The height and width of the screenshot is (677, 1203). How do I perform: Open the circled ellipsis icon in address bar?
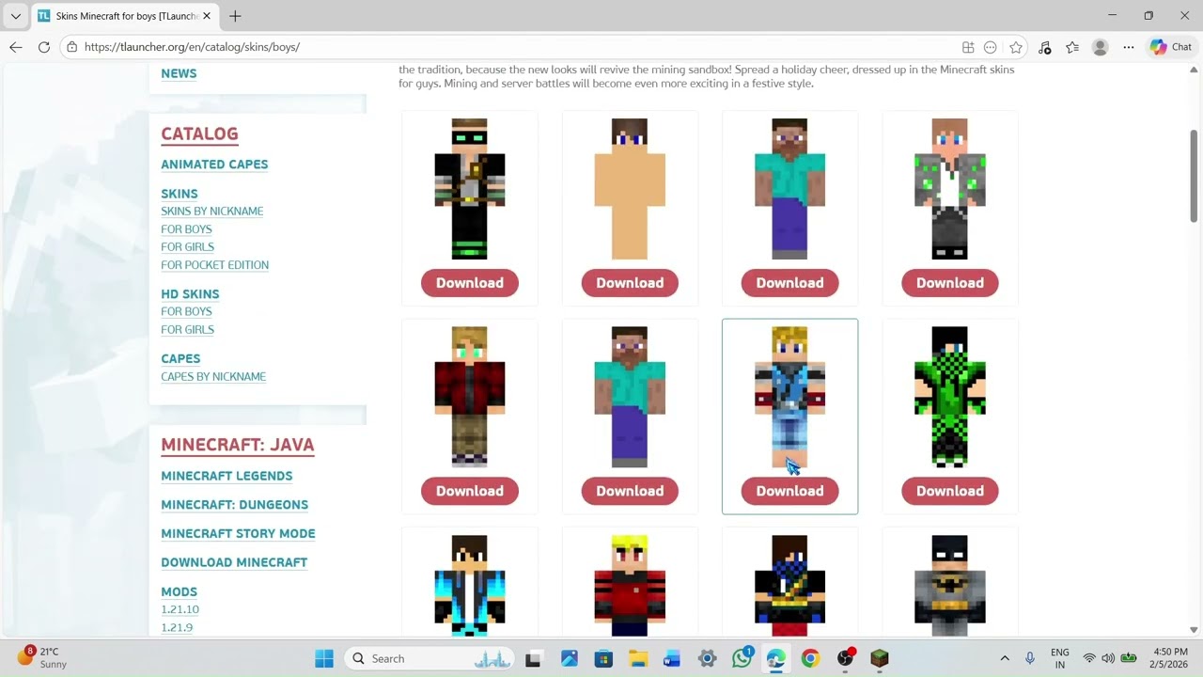coord(991,47)
